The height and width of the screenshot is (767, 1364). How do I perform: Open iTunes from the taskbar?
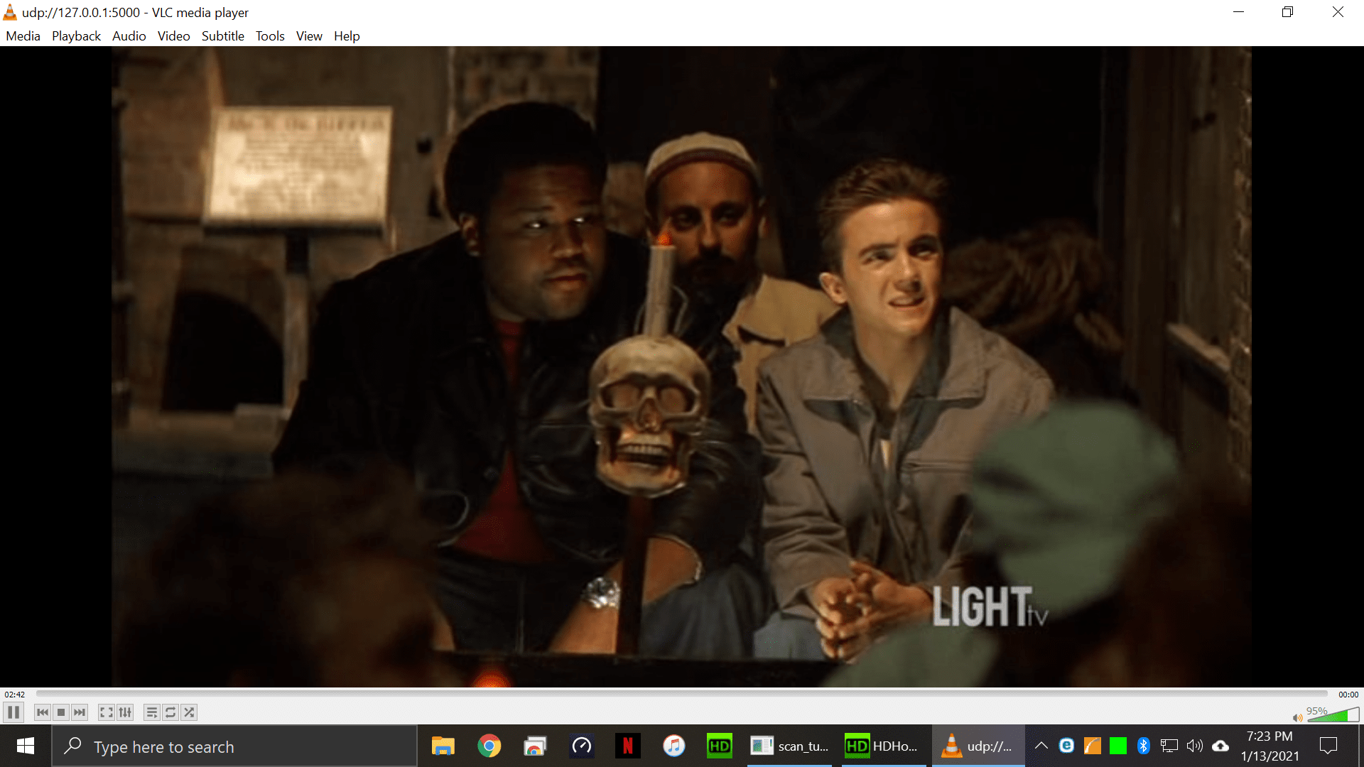coord(673,746)
